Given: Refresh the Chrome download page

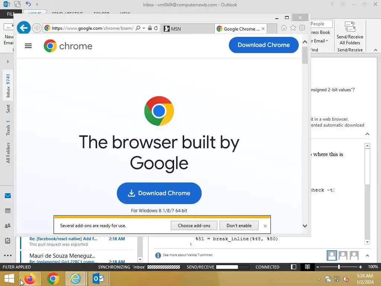Looking at the screenshot, I should [156, 28].
